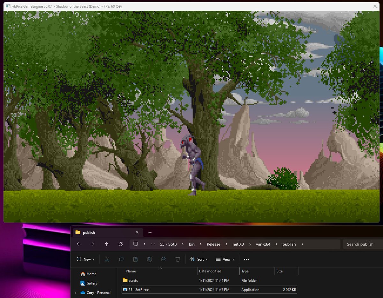The width and height of the screenshot is (383, 298).
Task: Close the Shadow of the Beast window
Action: [x=375, y=6]
